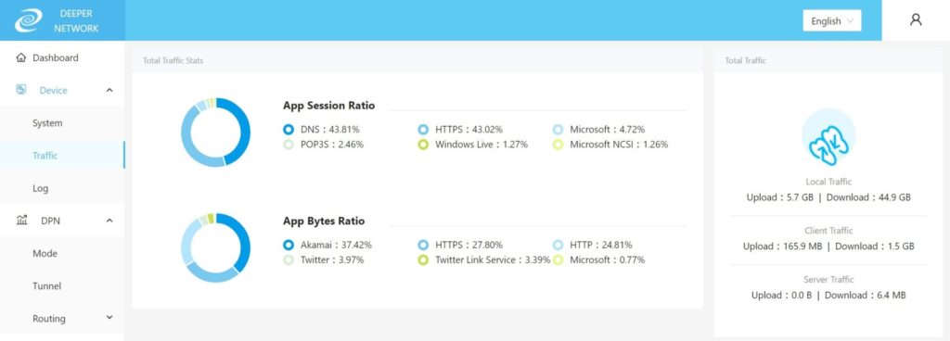Click the App Session Ratio donut chart

click(x=215, y=133)
